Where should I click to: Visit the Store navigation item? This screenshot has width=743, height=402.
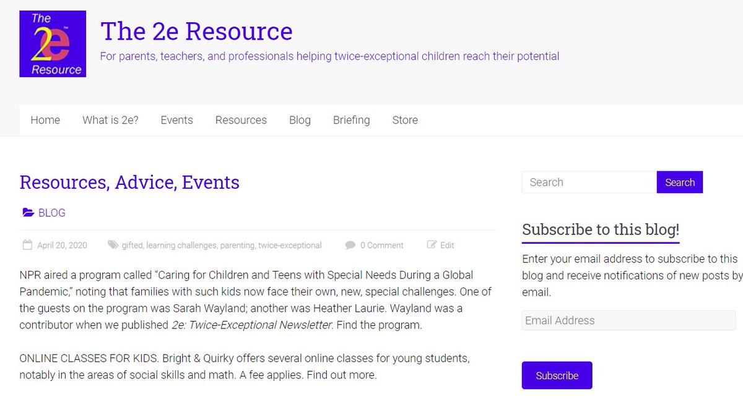pos(405,120)
